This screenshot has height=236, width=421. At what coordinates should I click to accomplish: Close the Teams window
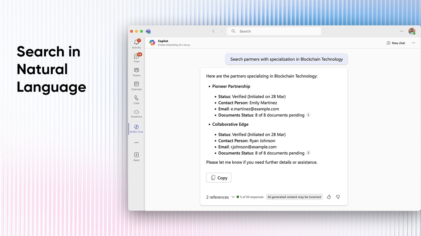[132, 31]
